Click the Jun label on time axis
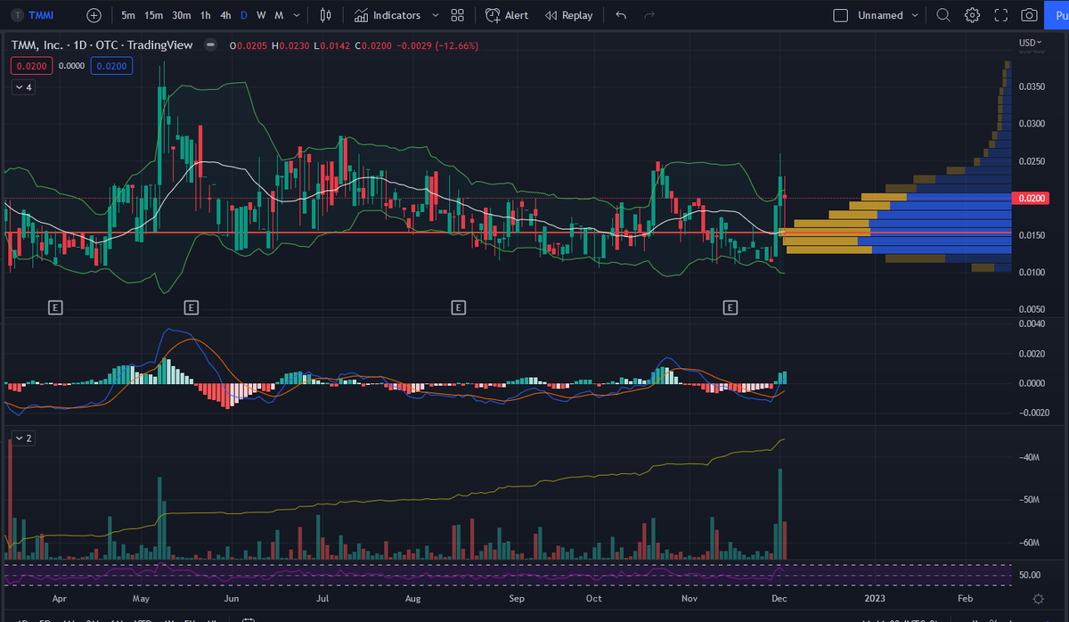1069x622 pixels. (232, 599)
